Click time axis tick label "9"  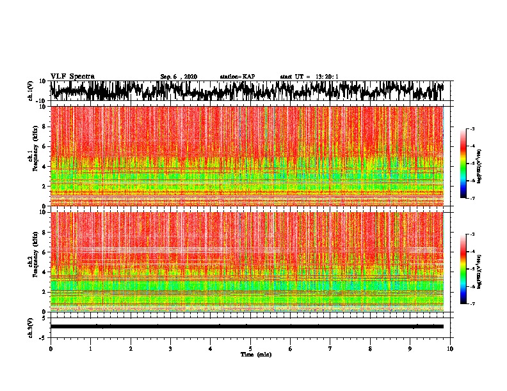coord(410,349)
